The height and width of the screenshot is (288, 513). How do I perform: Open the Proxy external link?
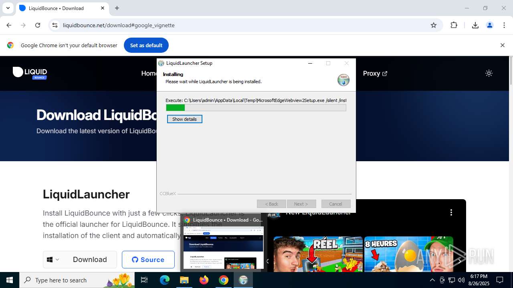[375, 73]
